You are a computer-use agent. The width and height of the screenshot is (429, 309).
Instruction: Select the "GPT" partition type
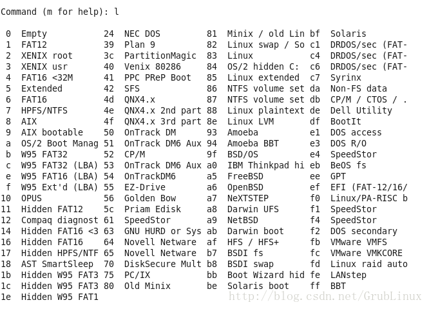point(338,176)
